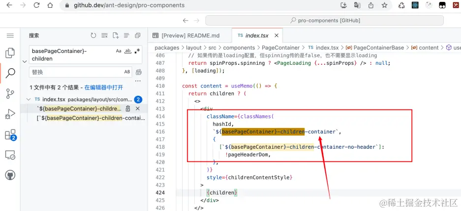The width and height of the screenshot is (461, 211).
Task: Open the src breadcrumb
Action: pyautogui.click(x=212, y=48)
